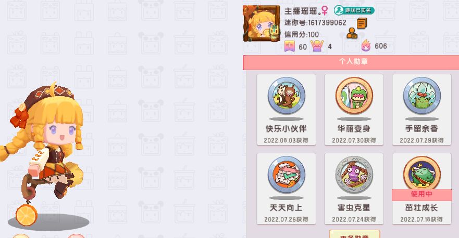This screenshot has height=238, width=459.
Task: Click the 茁壮成长 medal marked 使用中
Action: (421, 175)
